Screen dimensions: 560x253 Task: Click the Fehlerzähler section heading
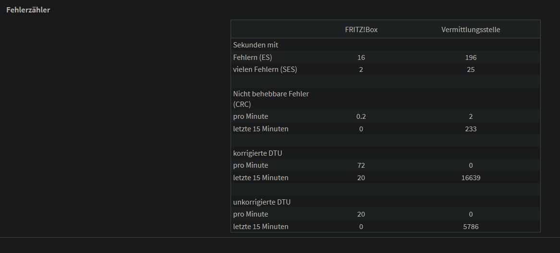click(28, 10)
